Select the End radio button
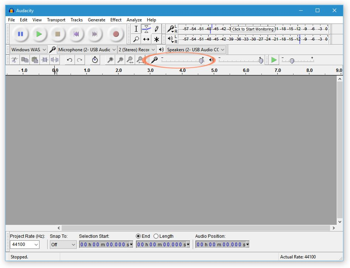The image size is (350, 268). [x=138, y=236]
